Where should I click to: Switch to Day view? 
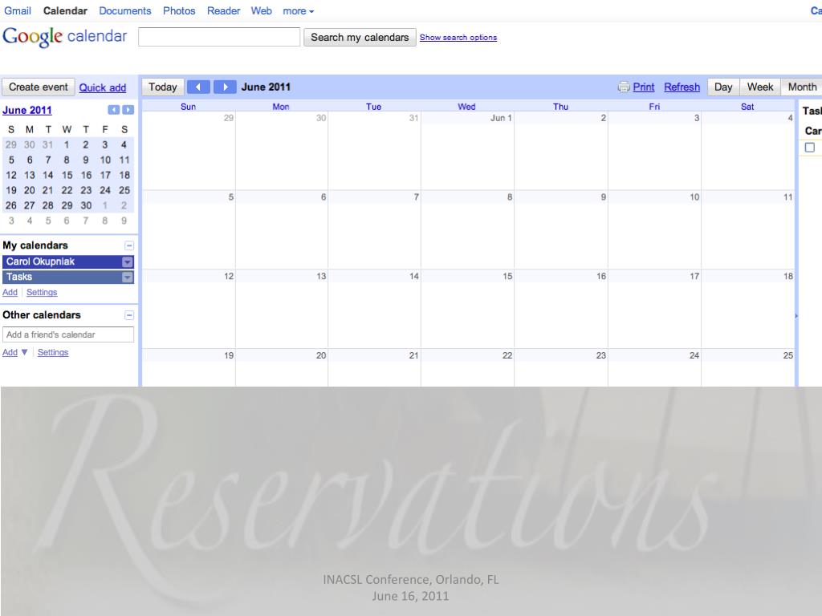[x=723, y=87]
